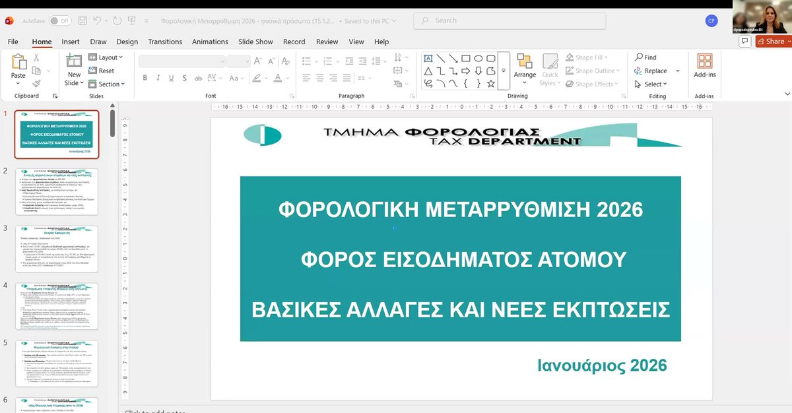Image resolution: width=792 pixels, height=413 pixels.
Task: Open the Arrange menu
Action: tap(525, 69)
